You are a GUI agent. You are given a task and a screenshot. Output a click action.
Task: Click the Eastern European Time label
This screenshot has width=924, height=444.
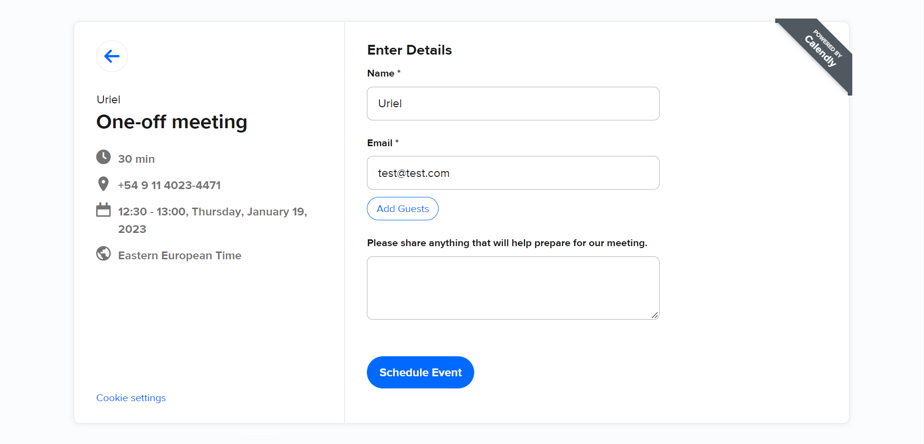(x=180, y=255)
